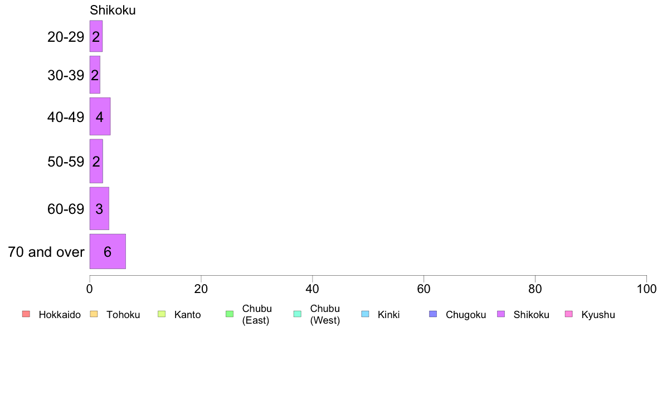Image resolution: width=662 pixels, height=410 pixels.
Task: Click the Tohoku legend color swatch
Action: (x=94, y=314)
